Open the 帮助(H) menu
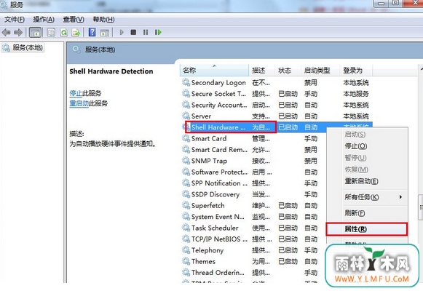Screen dimensions: 423x291 [103, 20]
